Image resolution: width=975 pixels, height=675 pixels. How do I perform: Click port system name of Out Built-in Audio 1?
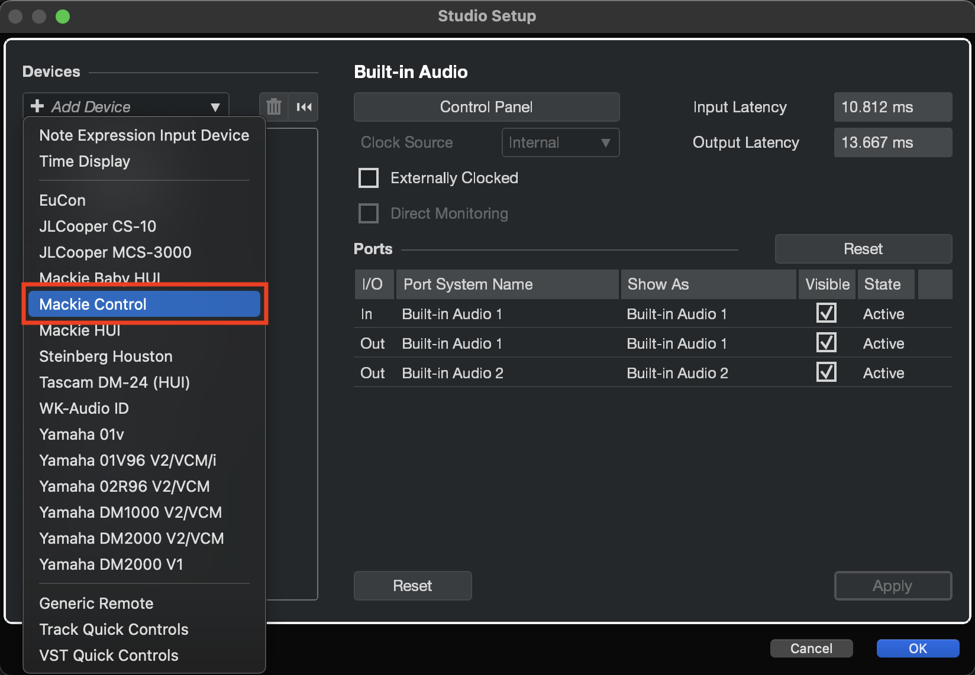click(x=452, y=343)
